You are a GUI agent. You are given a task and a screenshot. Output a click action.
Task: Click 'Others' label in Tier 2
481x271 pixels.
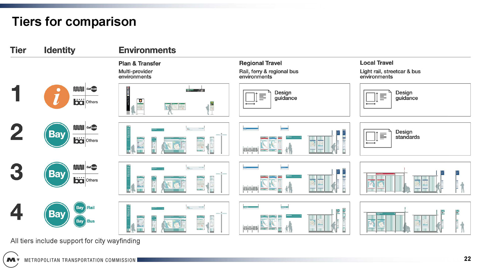[x=92, y=140]
